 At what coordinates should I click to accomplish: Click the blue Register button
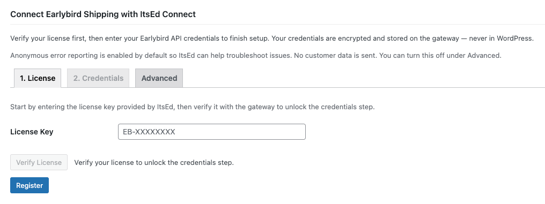(30, 185)
